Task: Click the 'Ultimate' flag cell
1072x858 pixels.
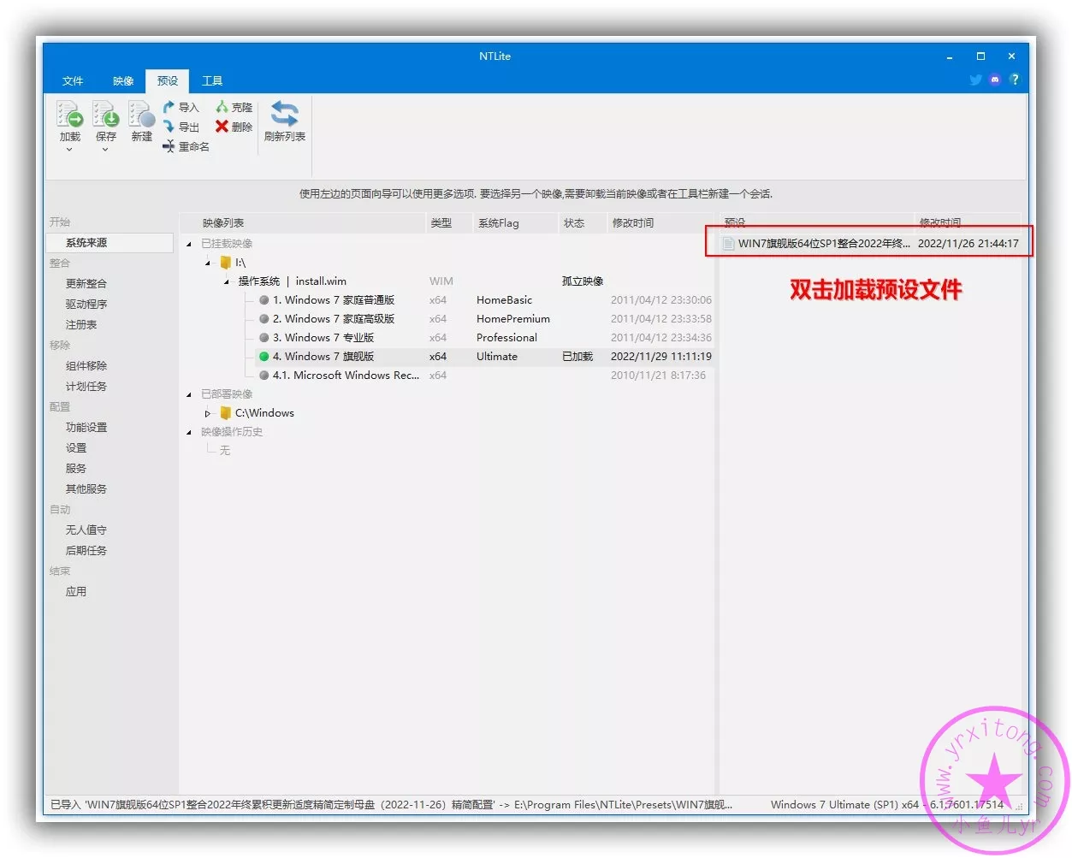Action: click(497, 357)
